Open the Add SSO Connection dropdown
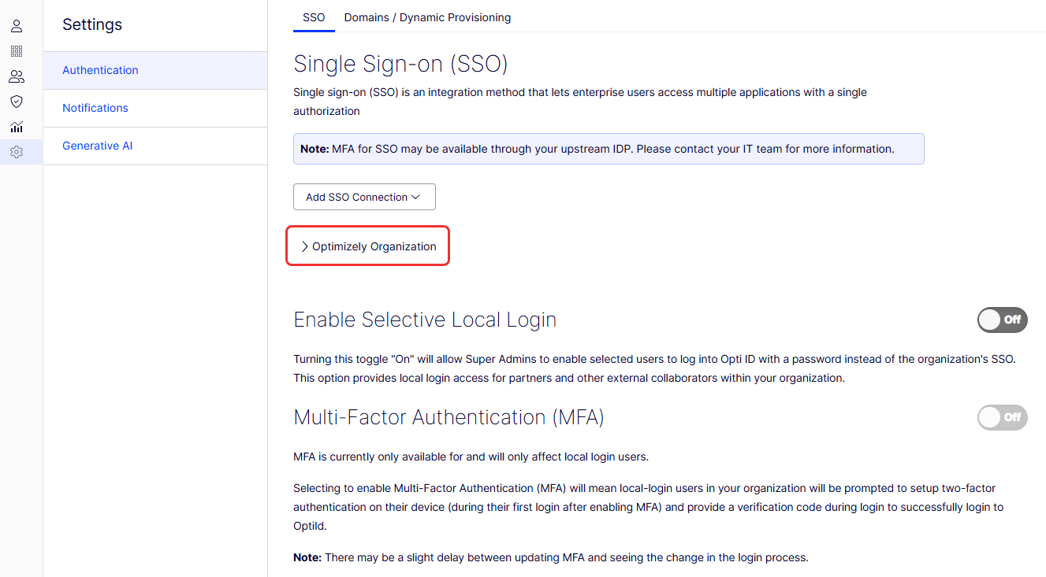The height and width of the screenshot is (577, 1046). tap(364, 197)
